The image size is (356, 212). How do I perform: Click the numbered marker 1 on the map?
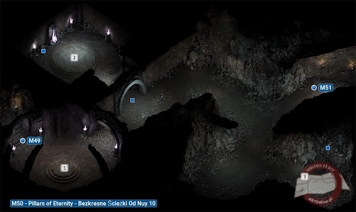click(65, 168)
